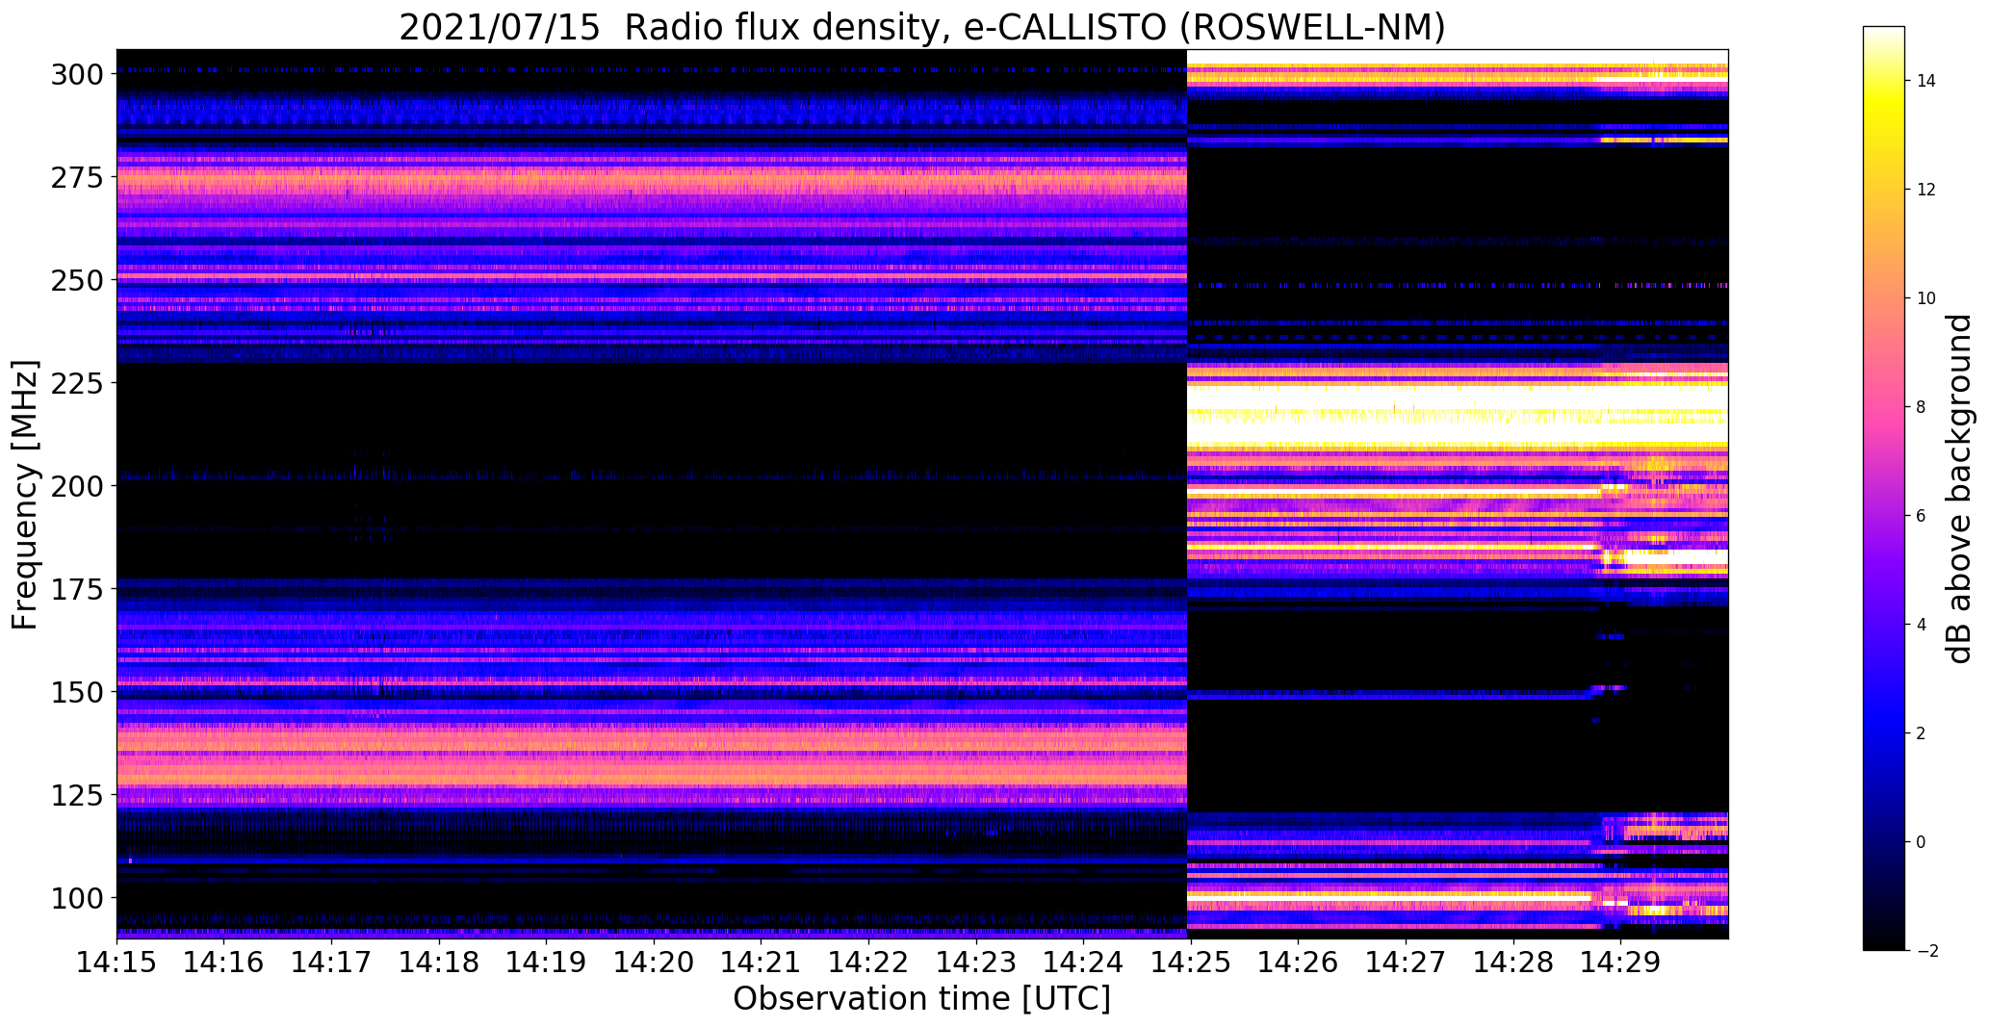
Task: Click the 14:20 time tick label
Action: point(654,962)
